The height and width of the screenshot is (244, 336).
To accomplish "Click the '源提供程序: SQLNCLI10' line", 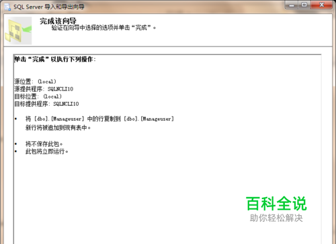I will (44, 89).
